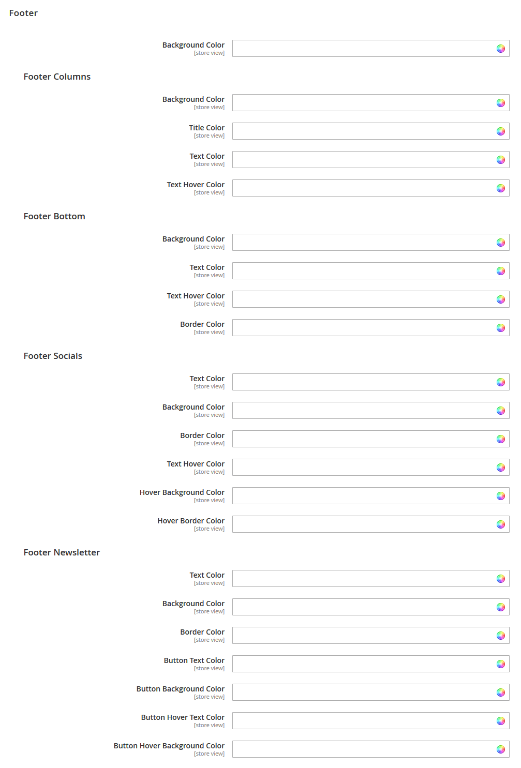The image size is (521, 768).
Task: Open the Hover Background Color picker under Footer Socials
Action: coord(500,495)
